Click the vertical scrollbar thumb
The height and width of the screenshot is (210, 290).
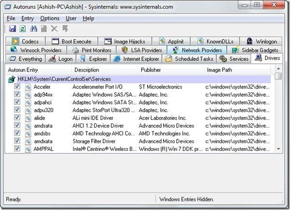[x=278, y=76]
